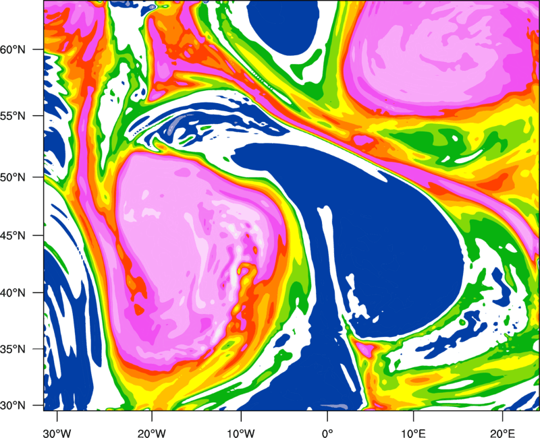
Task: Click the 10°W longitude label
Action: [241, 433]
